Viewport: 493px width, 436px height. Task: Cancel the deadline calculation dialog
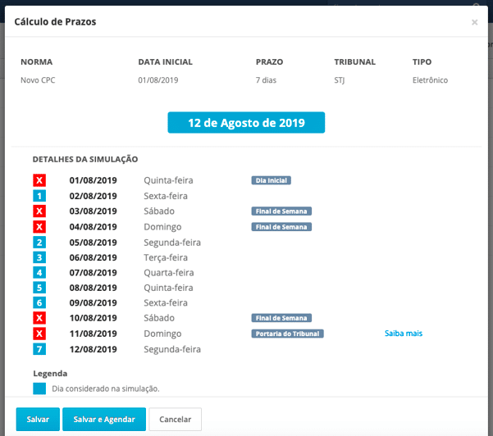click(x=175, y=419)
